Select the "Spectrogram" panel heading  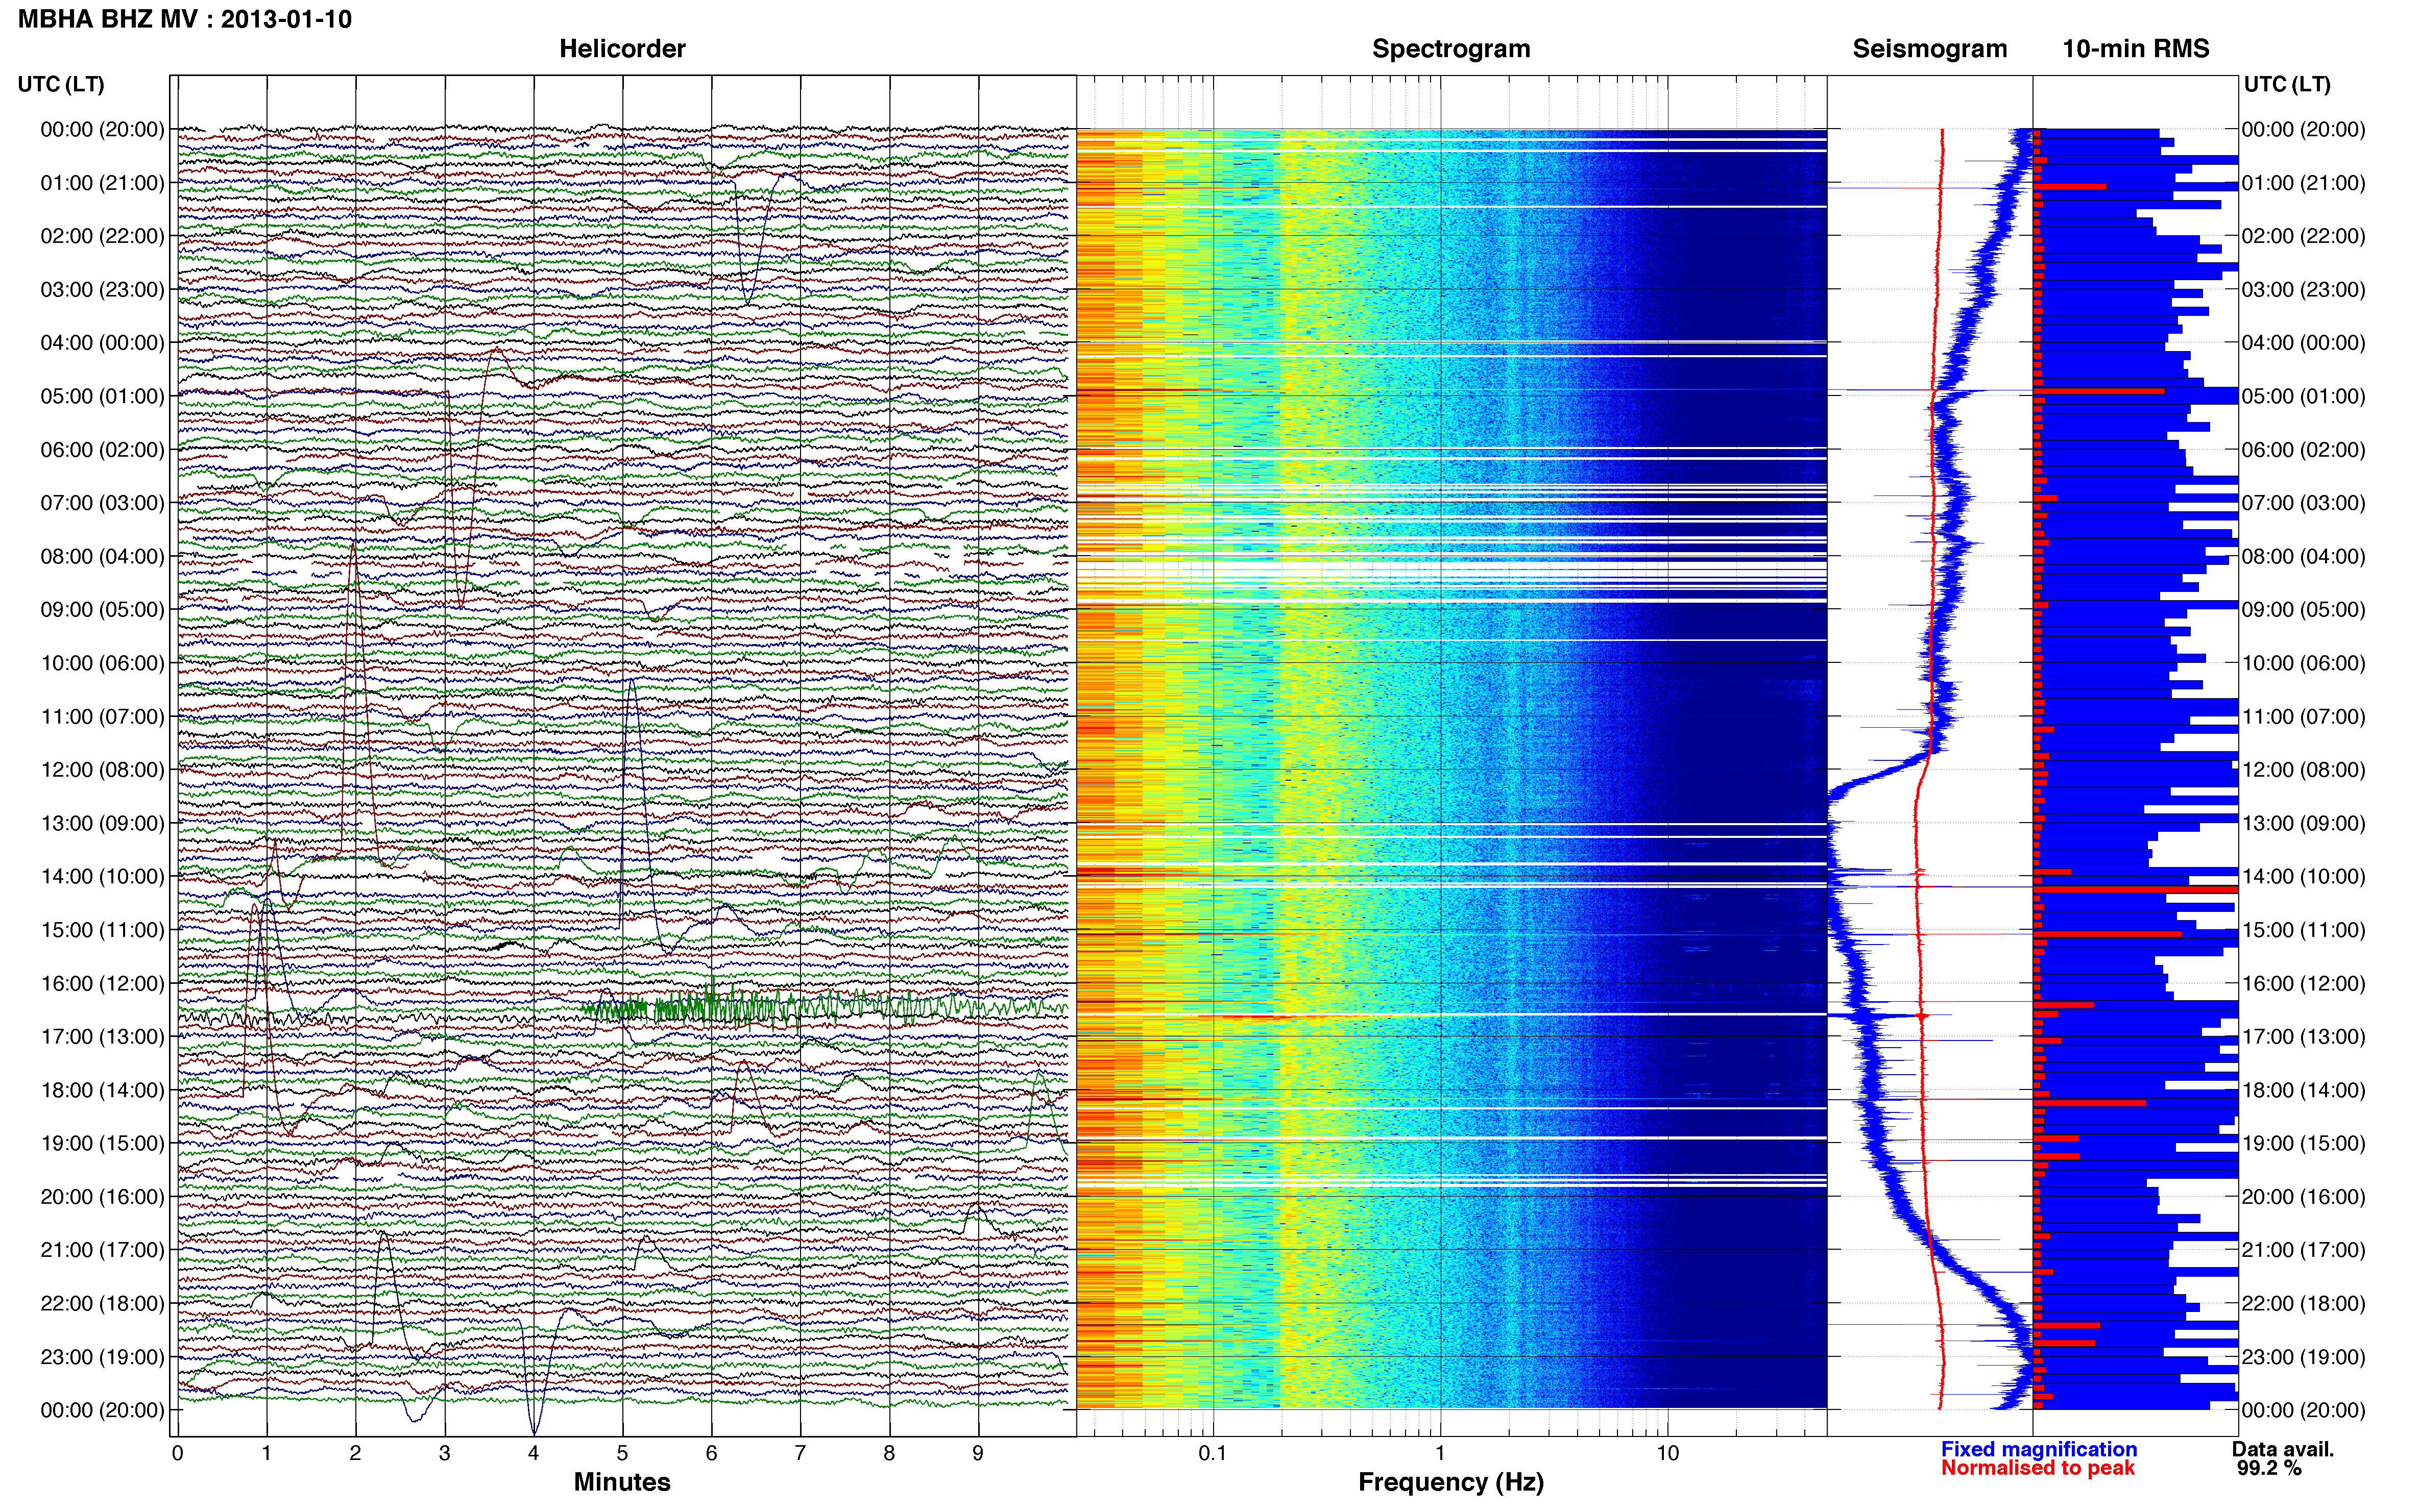[x=1450, y=48]
